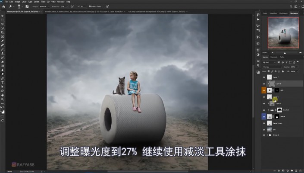The height and width of the screenshot is (173, 304).
Task: Create a new group folder icon
Action: click(292, 171)
